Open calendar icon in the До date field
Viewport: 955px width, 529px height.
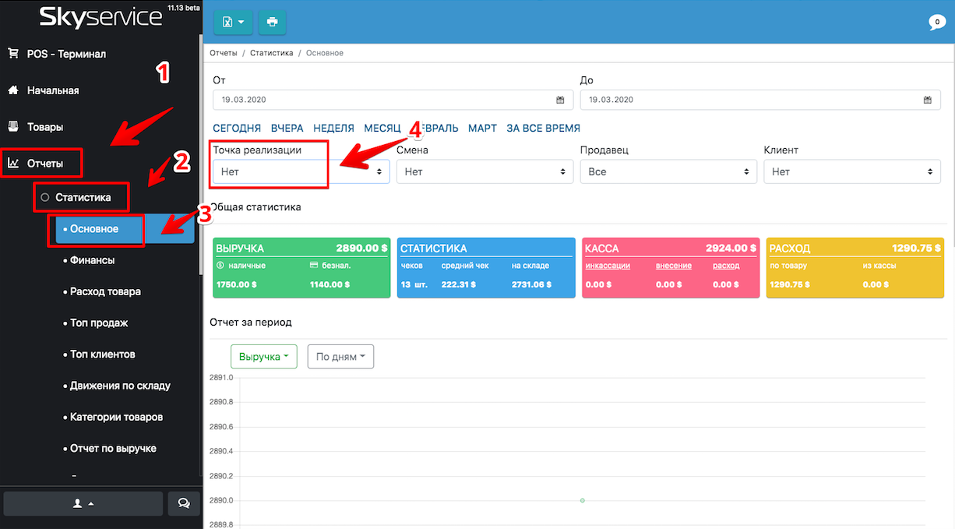coord(927,100)
